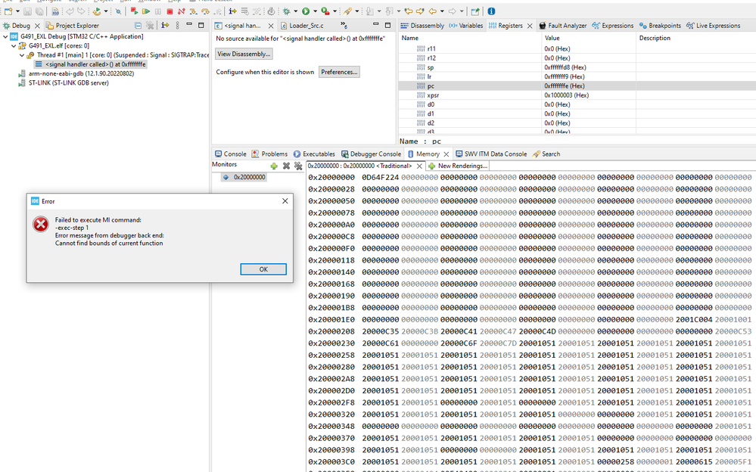Click the green Run launch icon
Screen dimensions: 756x472
pos(306,11)
